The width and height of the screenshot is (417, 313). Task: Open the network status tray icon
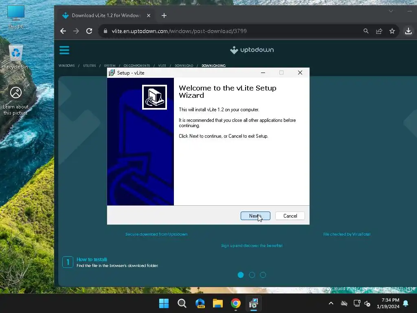(x=357, y=303)
